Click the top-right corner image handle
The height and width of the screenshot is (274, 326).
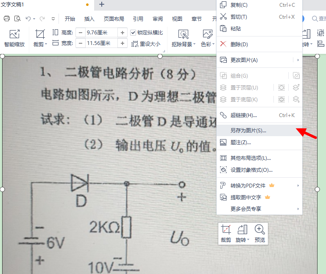pyautogui.click(x=317, y=56)
